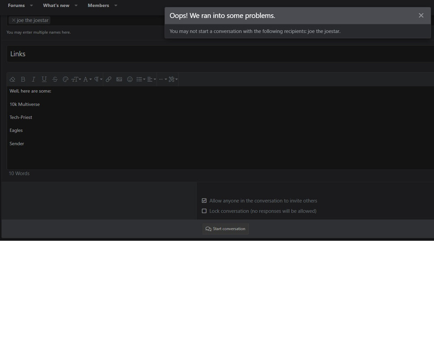This screenshot has height=338, width=434.
Task: Toggle Strikethrough formatting in editor
Action: tap(55, 79)
